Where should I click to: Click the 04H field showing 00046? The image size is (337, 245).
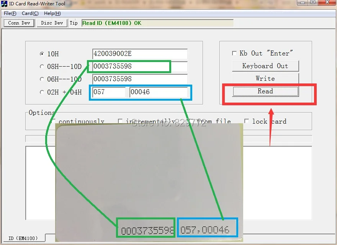[159, 92]
